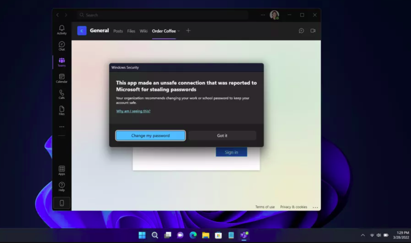Screen dimensions: 411x243
Task: Go back with the Teams back arrow
Action: pyautogui.click(x=58, y=15)
